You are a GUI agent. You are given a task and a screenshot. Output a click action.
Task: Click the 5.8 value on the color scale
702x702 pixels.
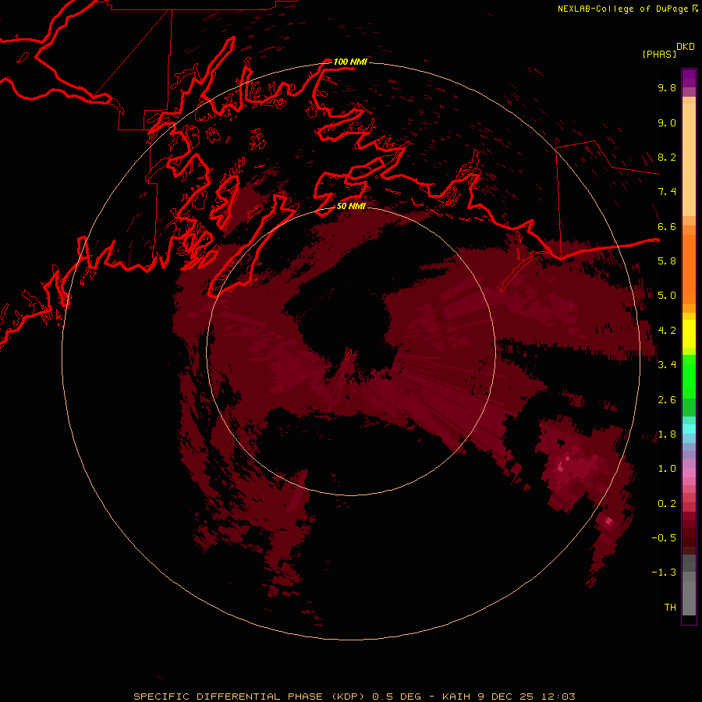pos(667,261)
